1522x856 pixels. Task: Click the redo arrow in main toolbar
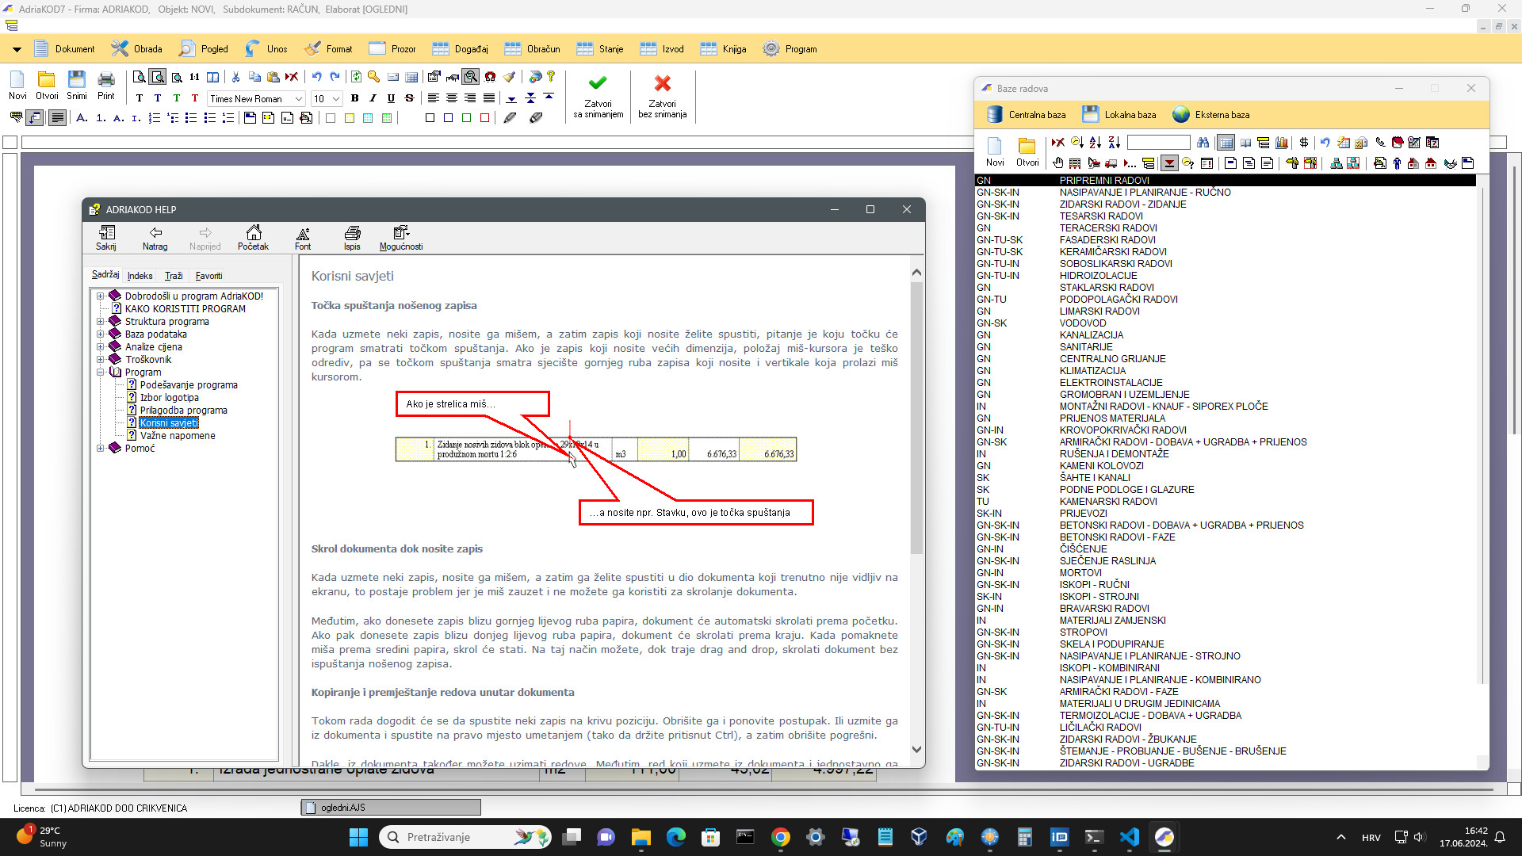pyautogui.click(x=335, y=77)
